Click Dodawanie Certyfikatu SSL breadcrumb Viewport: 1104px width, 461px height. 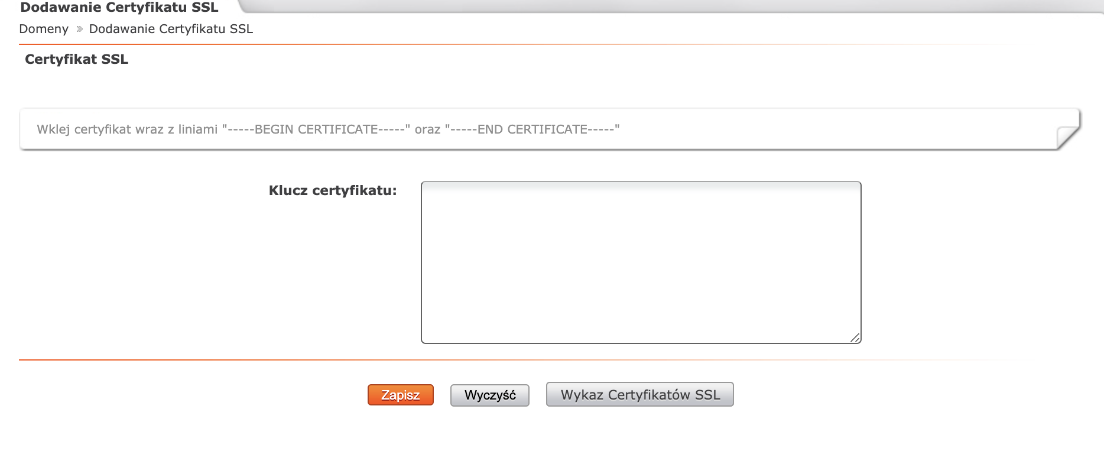point(171,29)
